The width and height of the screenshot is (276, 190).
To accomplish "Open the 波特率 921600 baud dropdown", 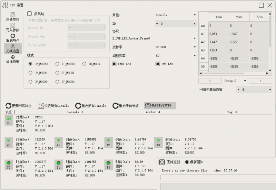I will click(176, 47).
